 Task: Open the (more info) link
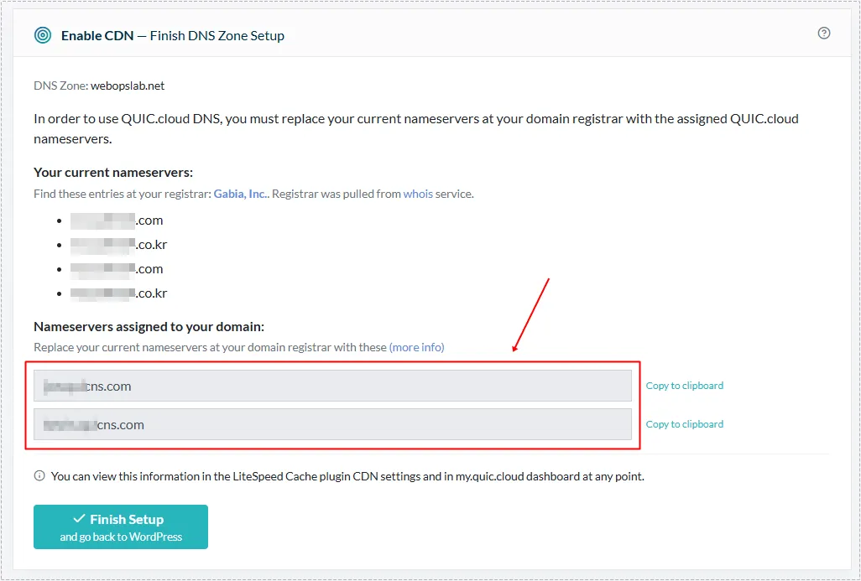(416, 347)
